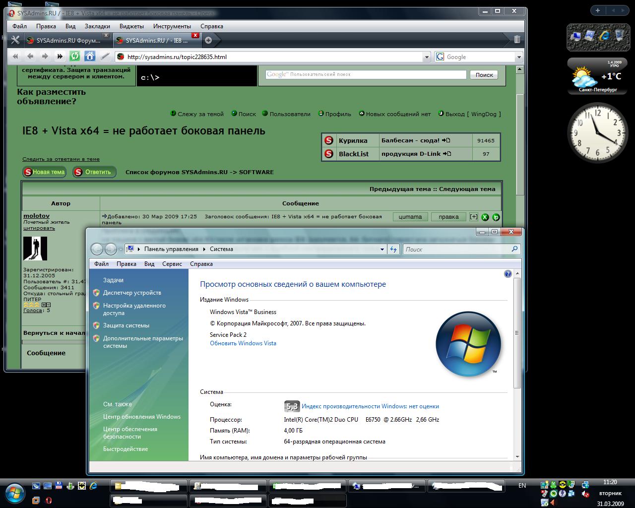The image size is (635, 508).
Task: Open the Закладки menu in Opera
Action: 97,26
